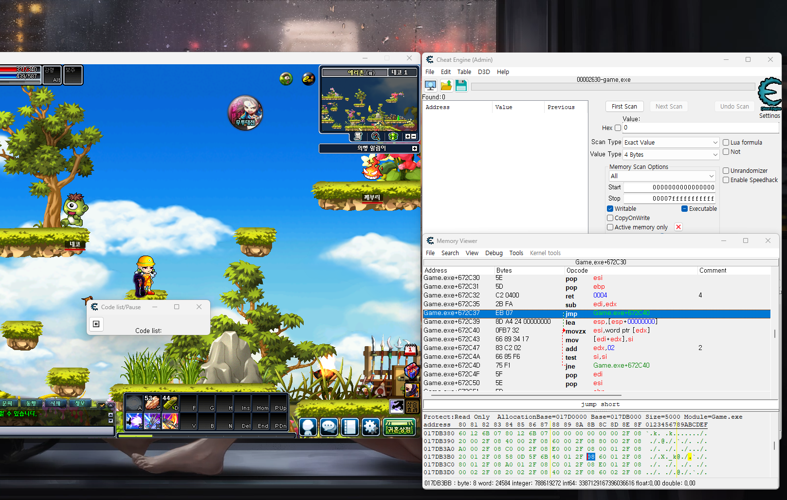Screen dimensions: 787x500
Task: Open Cheat Engine Table menu
Action: 464,72
